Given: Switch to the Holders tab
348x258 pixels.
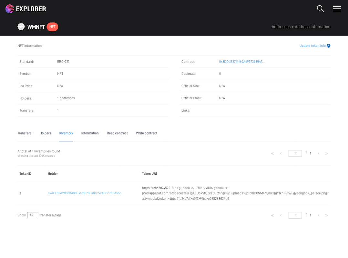Looking at the screenshot, I should (x=45, y=133).
